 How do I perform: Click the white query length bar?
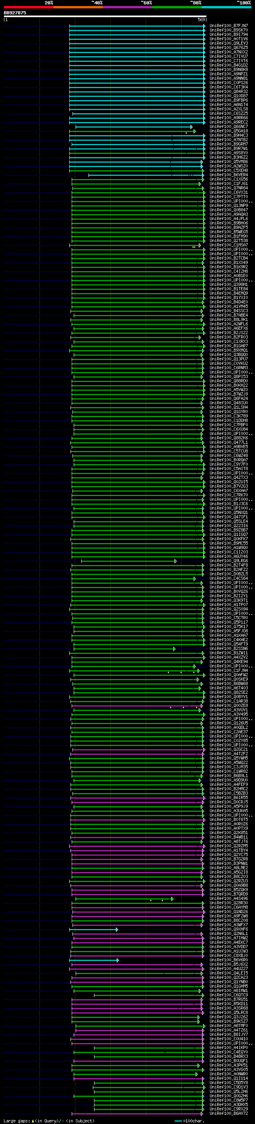[x=105, y=16]
